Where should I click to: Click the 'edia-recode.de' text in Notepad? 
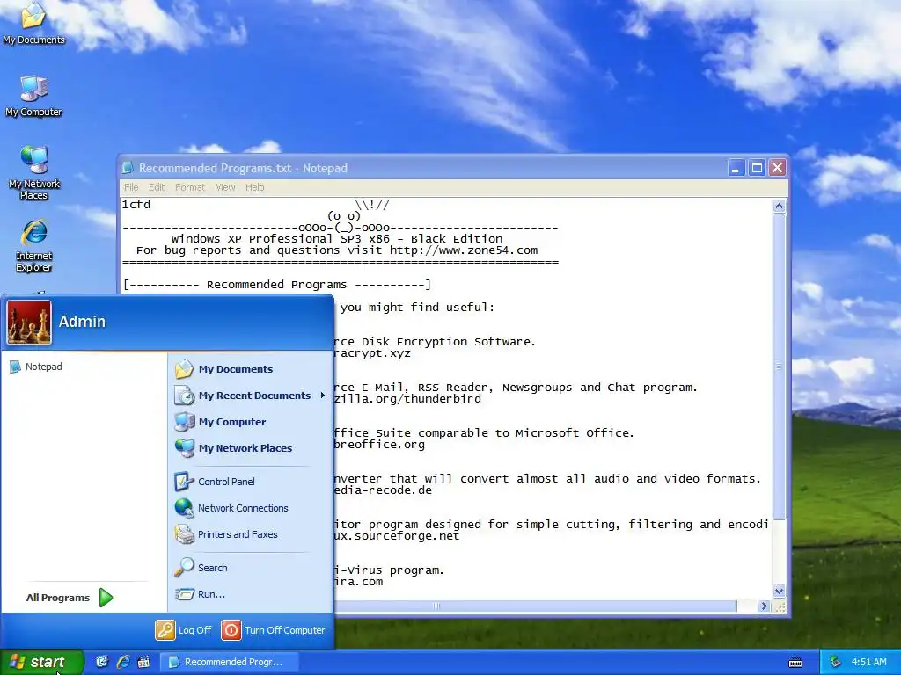384,490
